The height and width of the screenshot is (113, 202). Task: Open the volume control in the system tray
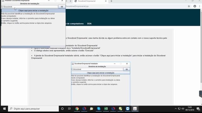click(x=183, y=109)
